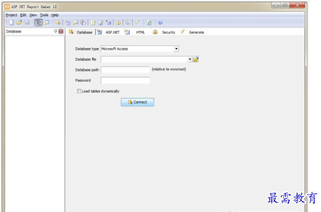Click inside the Database file text box
The height and width of the screenshot is (212, 321).
coord(144,60)
